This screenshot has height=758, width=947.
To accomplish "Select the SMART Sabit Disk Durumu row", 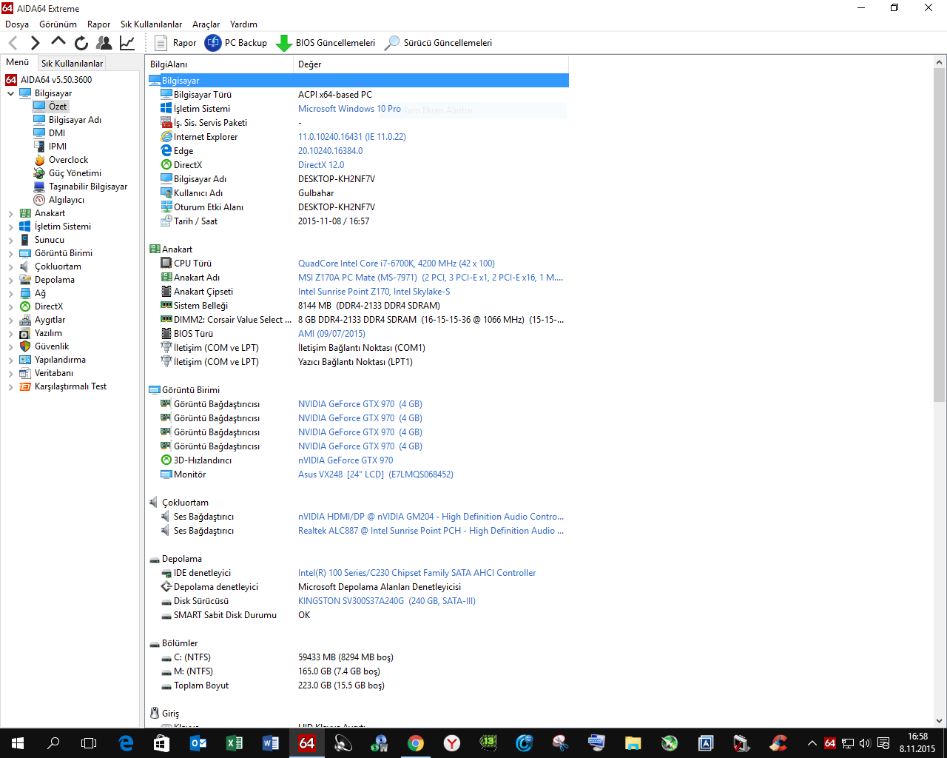I will pyautogui.click(x=358, y=615).
